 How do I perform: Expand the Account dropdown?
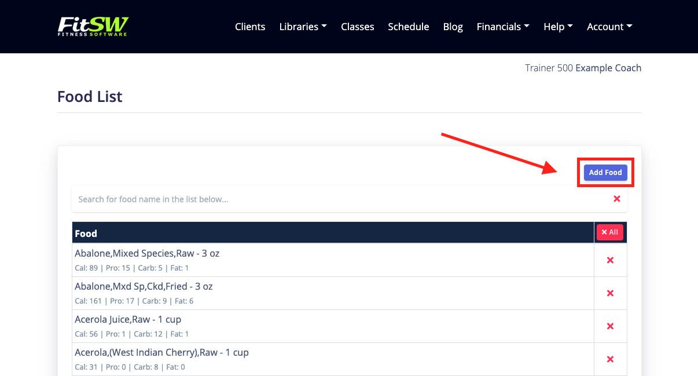coord(609,26)
